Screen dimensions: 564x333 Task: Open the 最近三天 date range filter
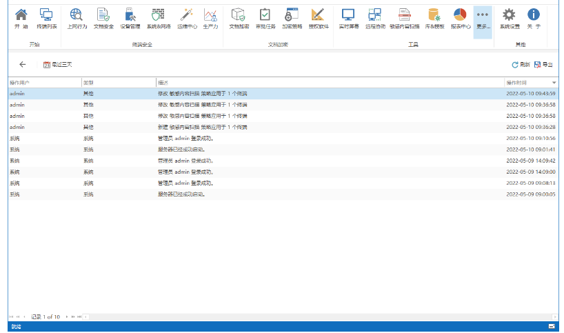(x=57, y=64)
